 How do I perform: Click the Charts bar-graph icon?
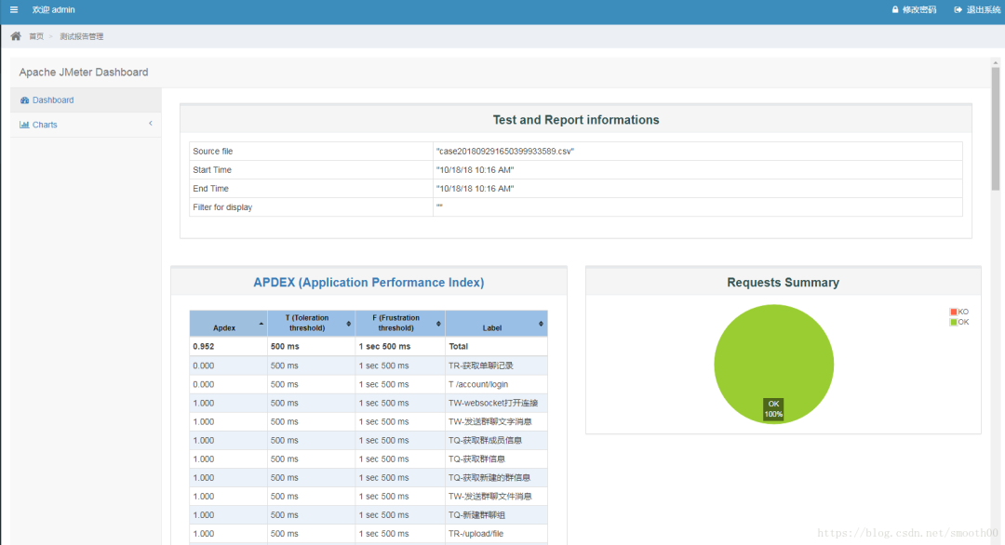pos(24,125)
